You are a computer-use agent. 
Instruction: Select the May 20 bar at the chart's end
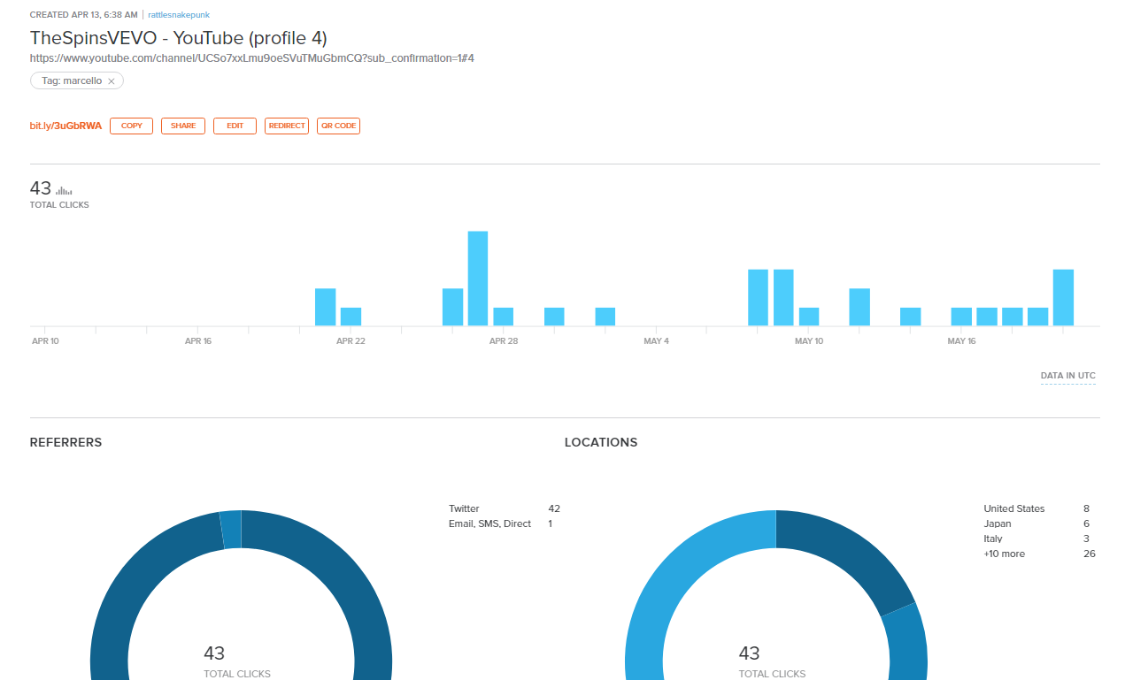pos(1063,297)
